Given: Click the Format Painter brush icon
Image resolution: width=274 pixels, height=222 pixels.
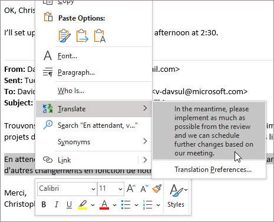Looking at the screenshot, I should pos(157,189).
